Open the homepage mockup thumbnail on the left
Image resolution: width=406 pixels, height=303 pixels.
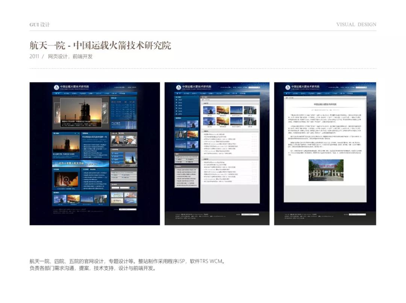click(95, 154)
